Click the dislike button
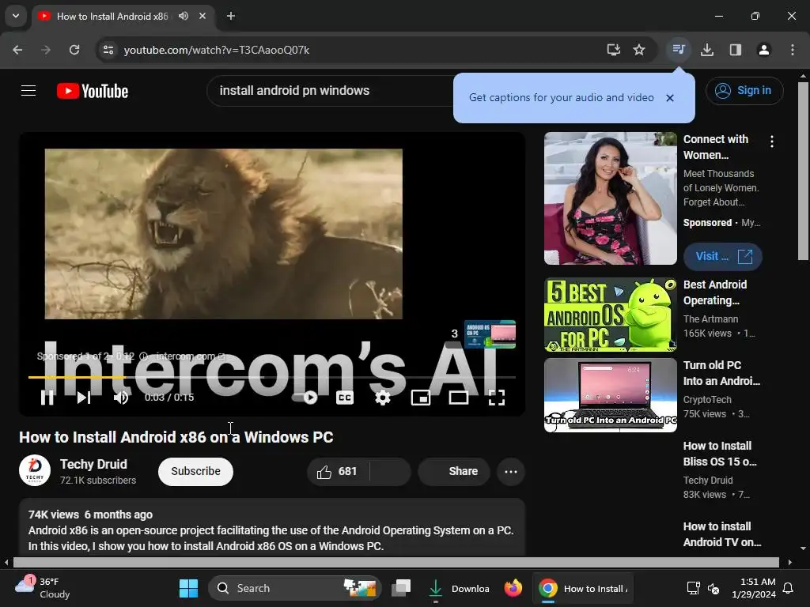The image size is (810, 607). [x=391, y=471]
